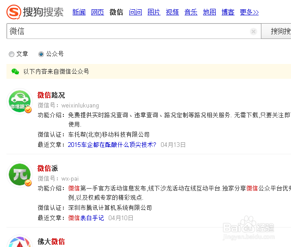Click the 搜狗搜索 search button
Image resolution: width=291 pixels, height=247 pixels.
tap(276, 31)
